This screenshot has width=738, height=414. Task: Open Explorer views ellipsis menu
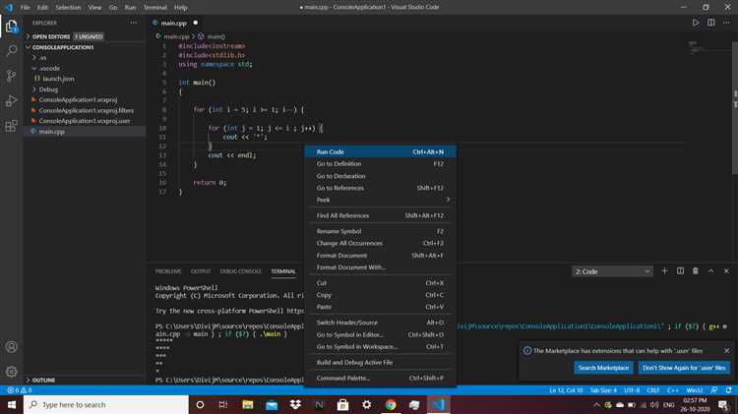[134, 23]
